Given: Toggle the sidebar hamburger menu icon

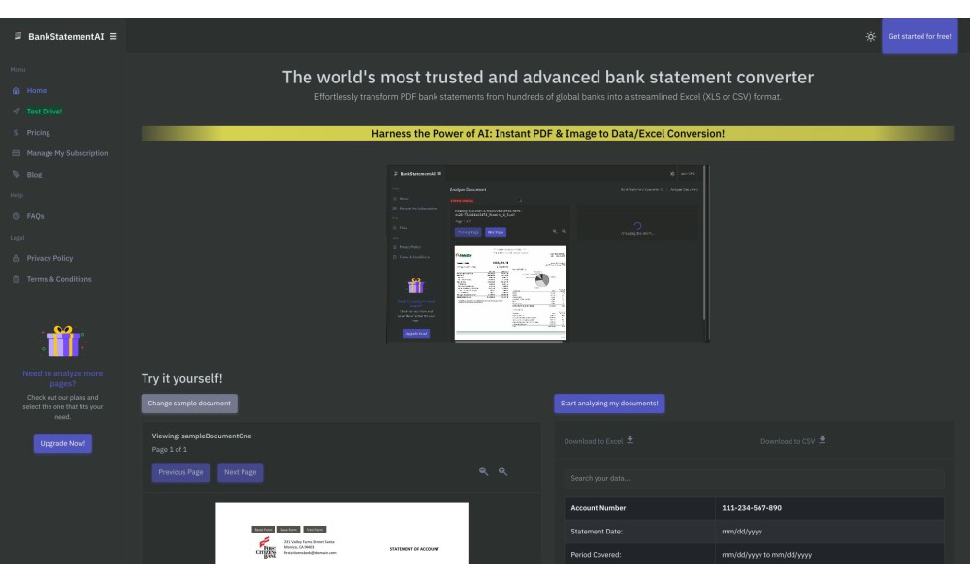Looking at the screenshot, I should coord(113,36).
